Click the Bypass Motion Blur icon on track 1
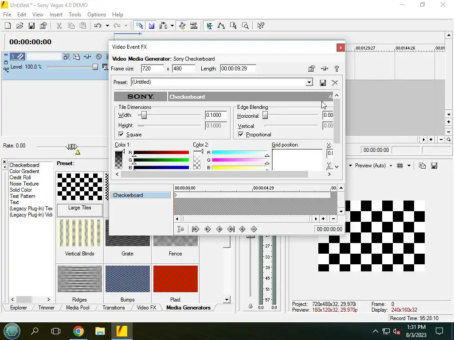 67,57
